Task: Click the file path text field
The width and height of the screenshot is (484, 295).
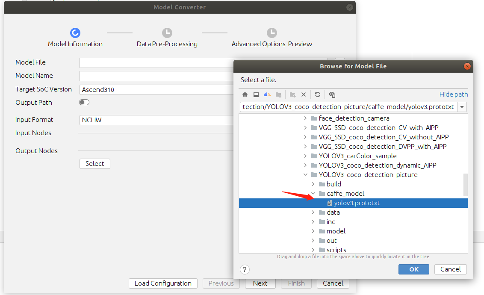Action: [349, 107]
